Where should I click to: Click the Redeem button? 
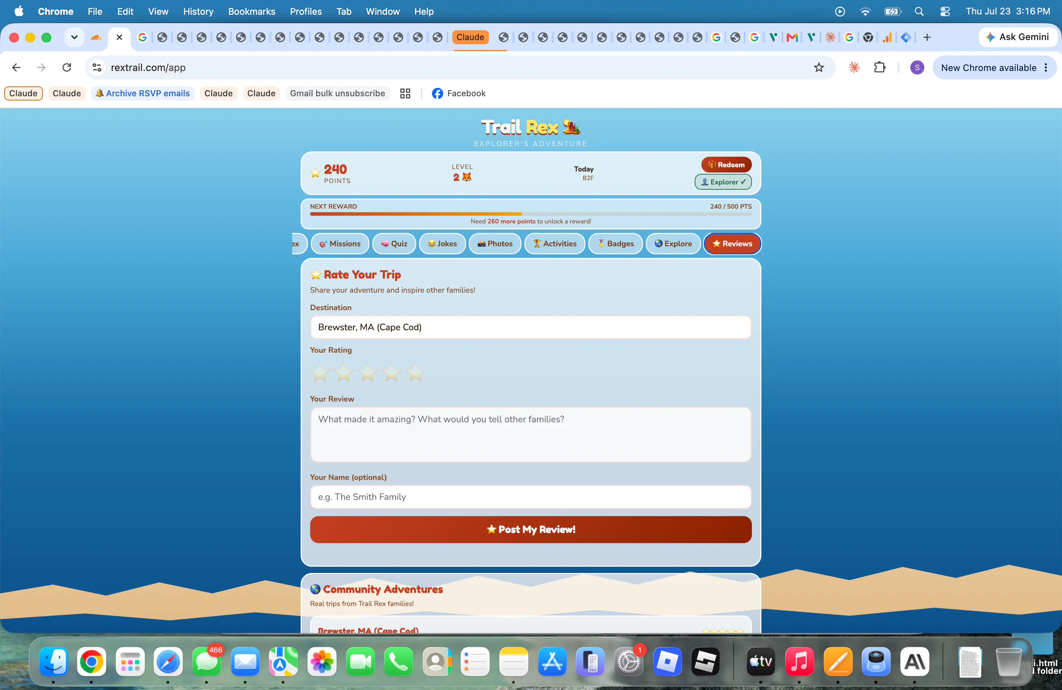(726, 165)
